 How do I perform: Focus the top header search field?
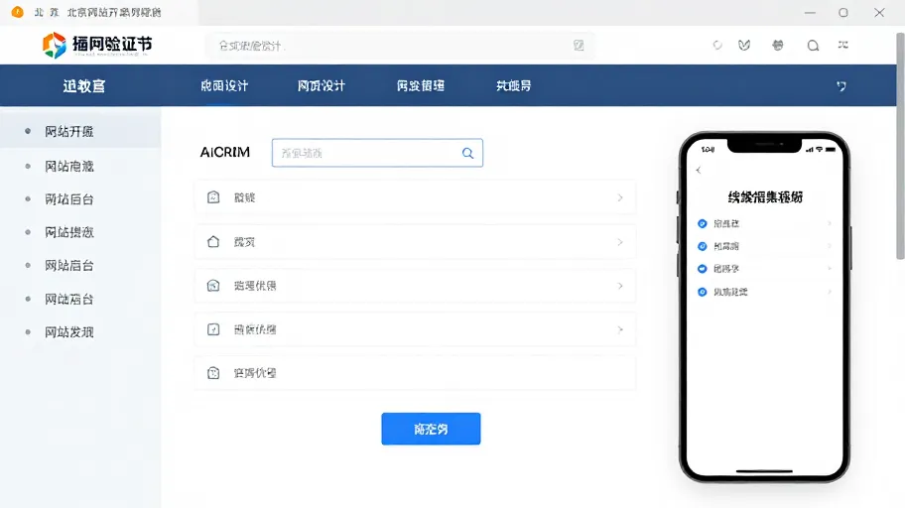coord(399,46)
